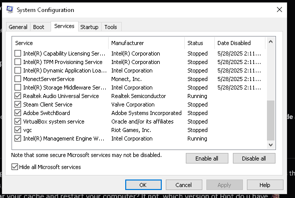This screenshot has height=198, width=295.
Task: Select the Services tab
Action: 64,26
